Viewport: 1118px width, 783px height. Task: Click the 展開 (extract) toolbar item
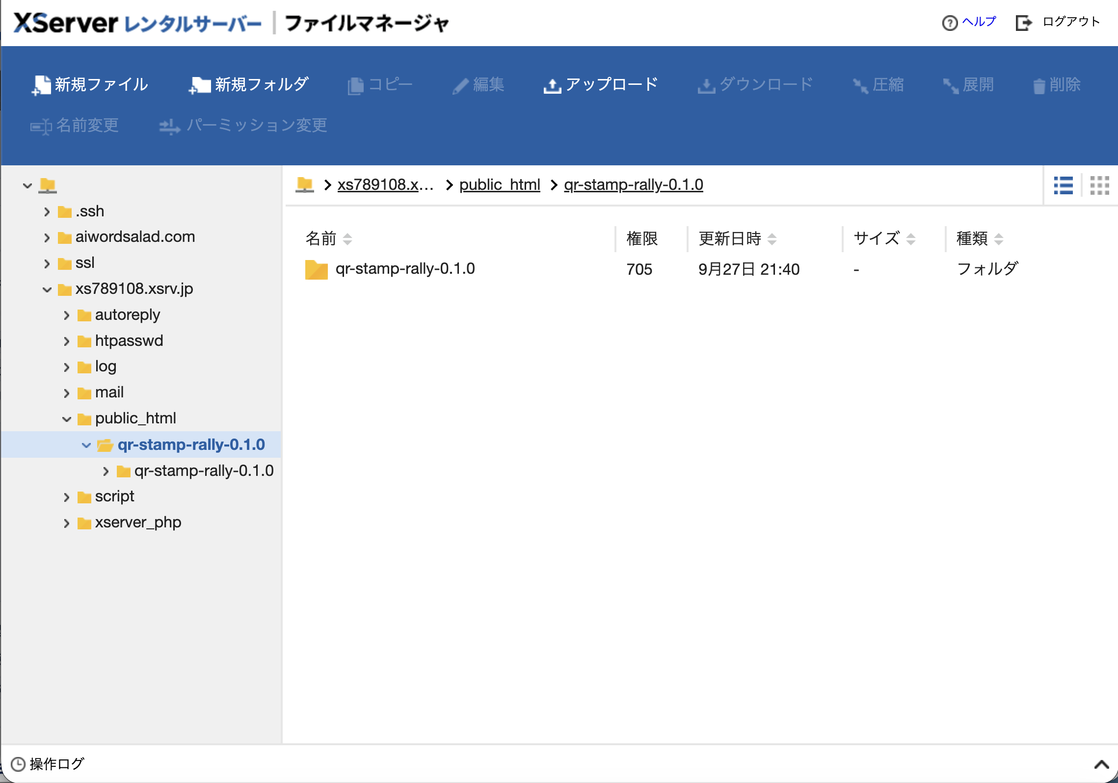968,85
